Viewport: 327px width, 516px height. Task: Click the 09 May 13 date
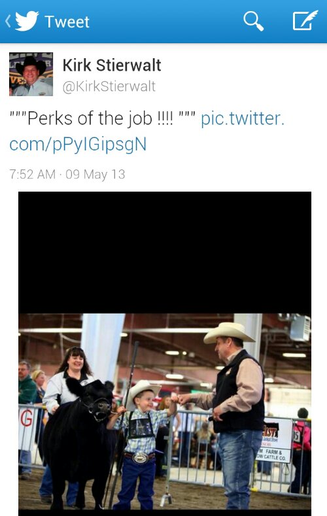pyautogui.click(x=95, y=174)
